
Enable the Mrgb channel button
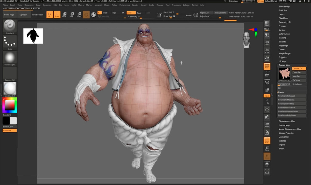point(105,13)
